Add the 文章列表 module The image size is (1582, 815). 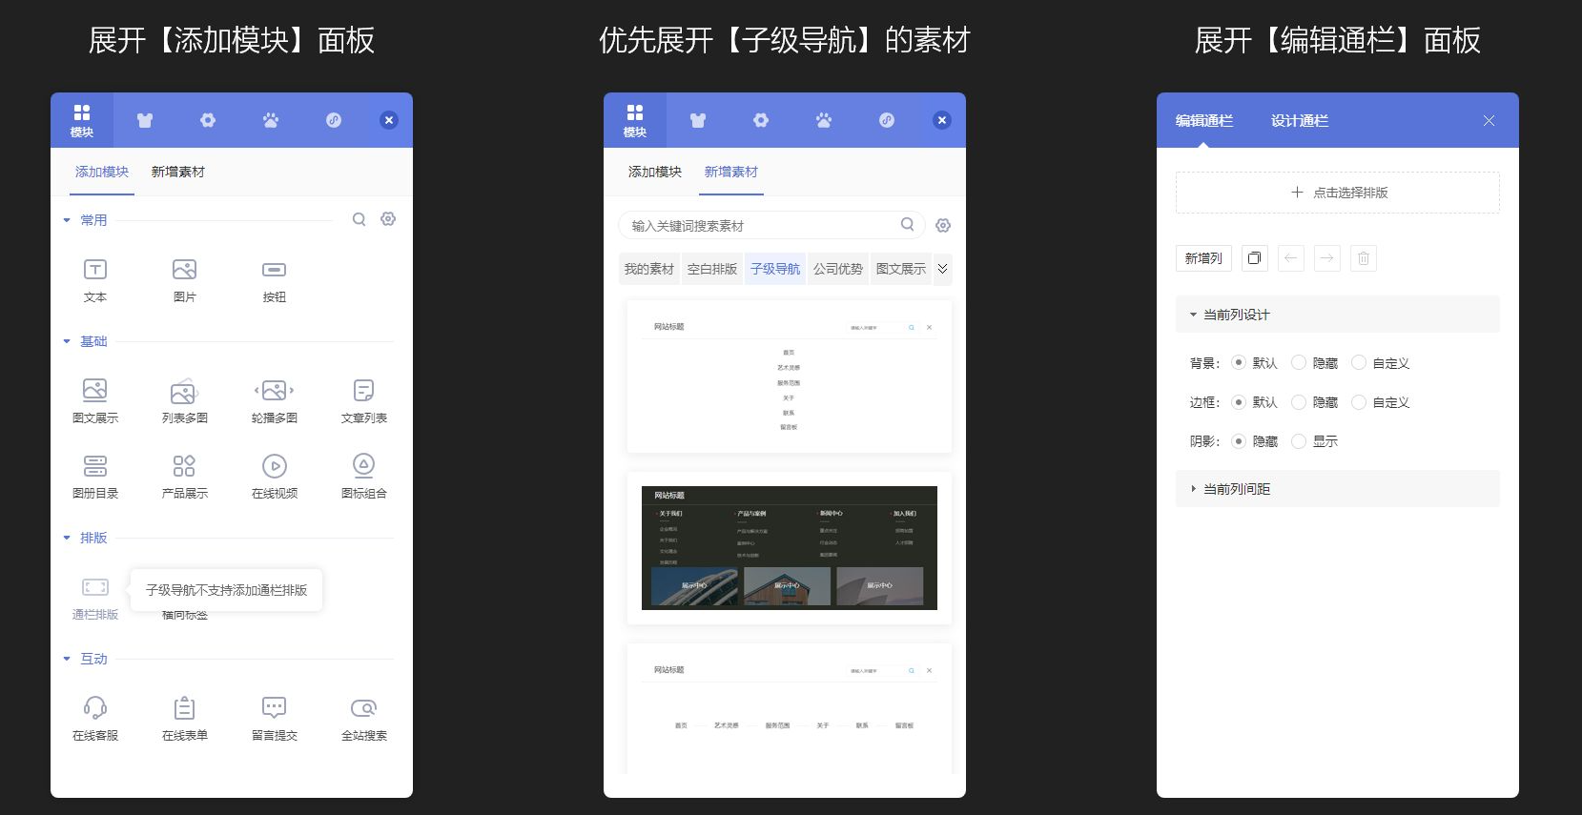(363, 400)
